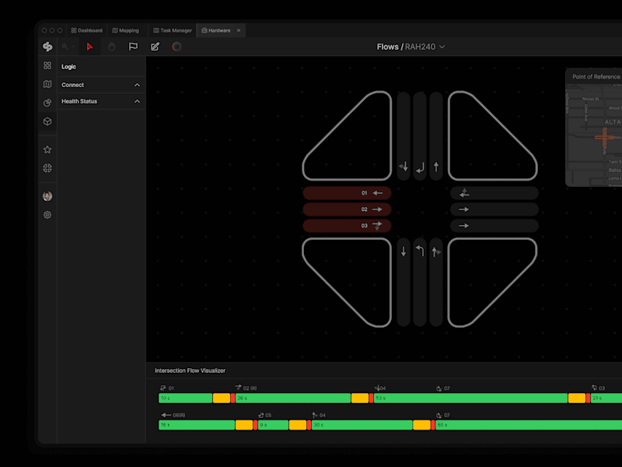Image resolution: width=622 pixels, height=467 pixels.
Task: Open the user avatar in the sidebar
Action: [x=47, y=196]
